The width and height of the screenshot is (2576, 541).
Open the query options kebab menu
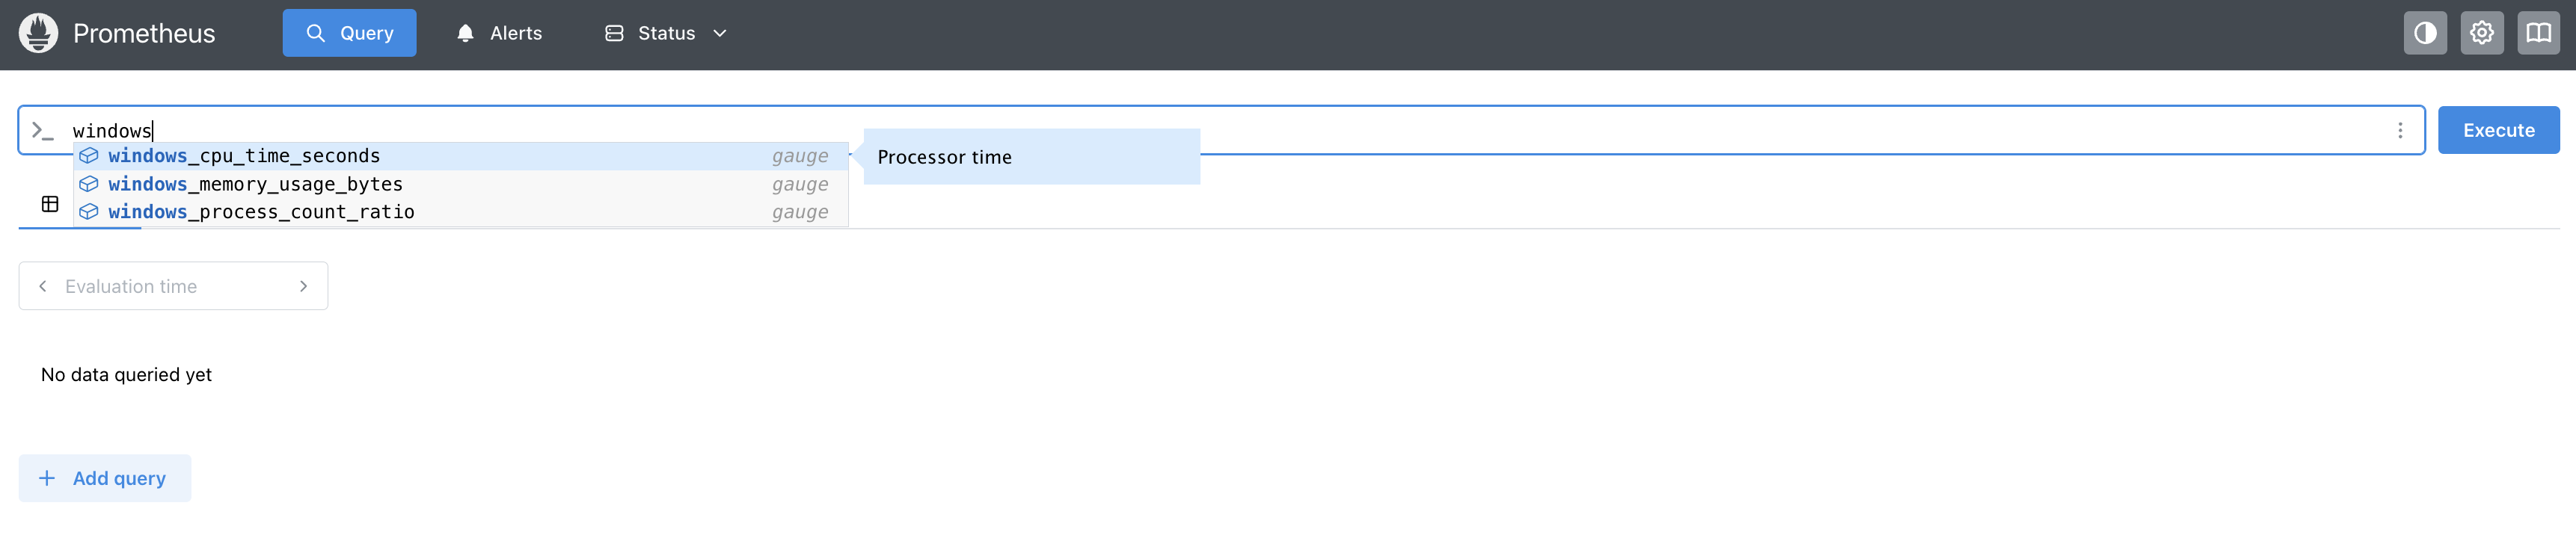tap(2399, 130)
